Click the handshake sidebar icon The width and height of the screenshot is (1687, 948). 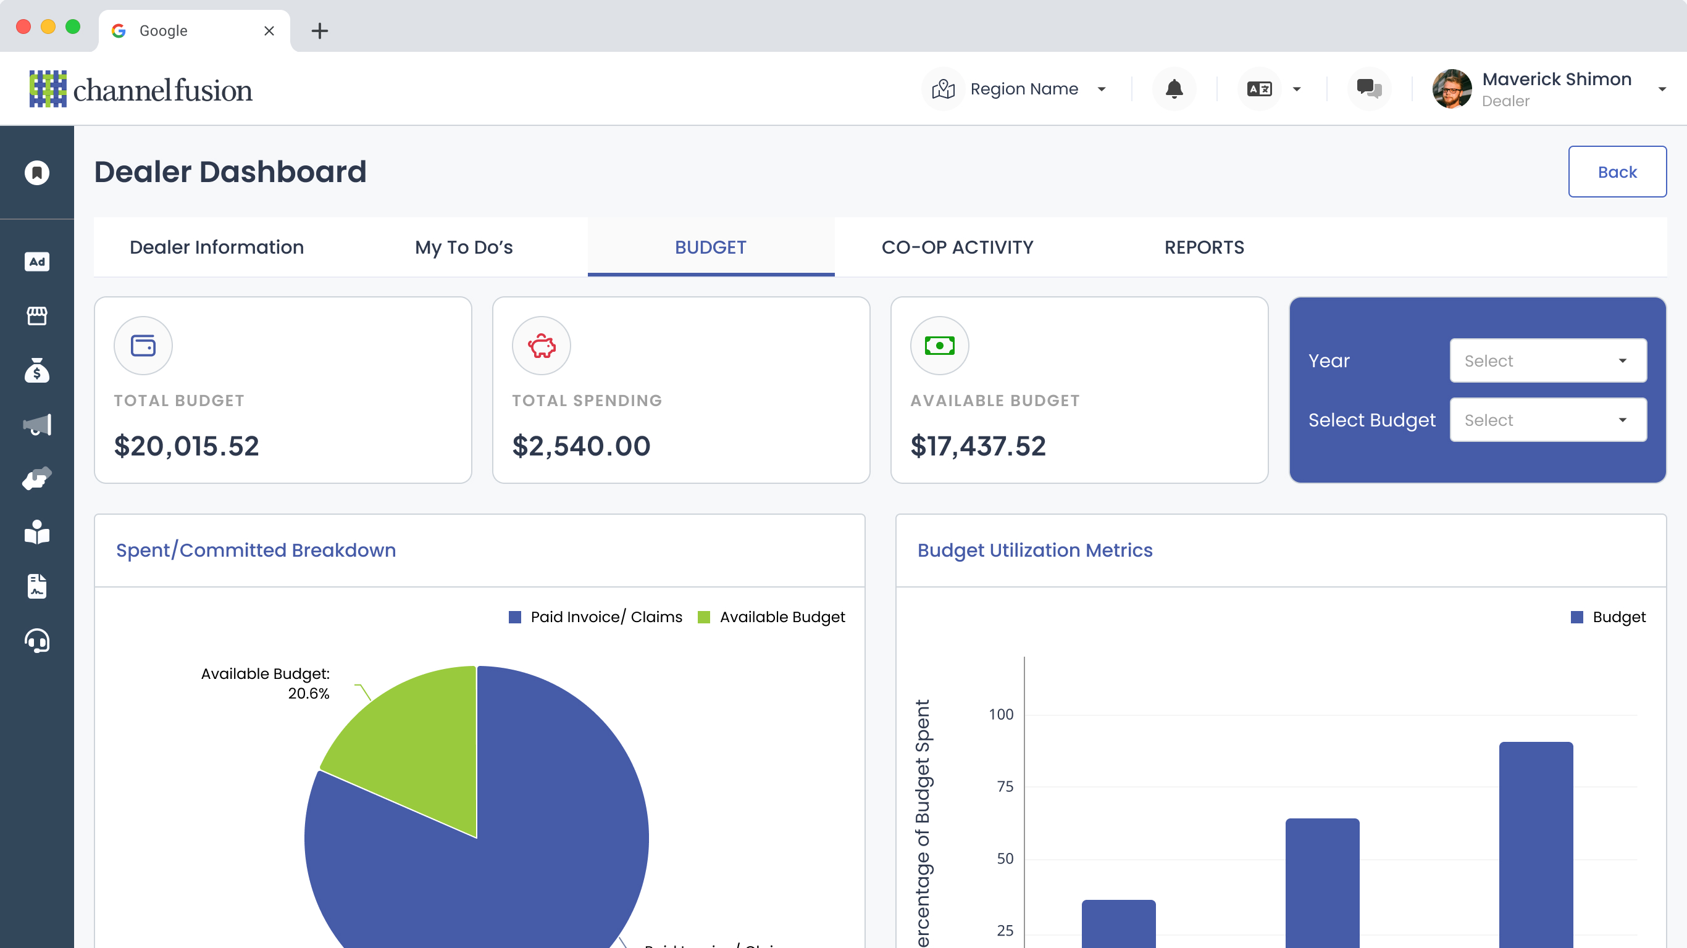point(36,478)
